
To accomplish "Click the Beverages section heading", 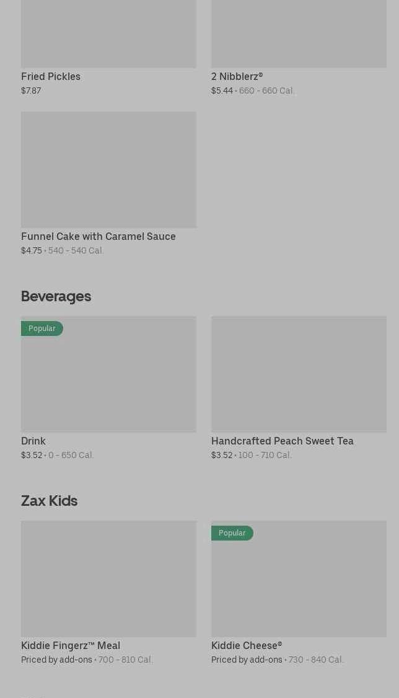I will (x=56, y=296).
